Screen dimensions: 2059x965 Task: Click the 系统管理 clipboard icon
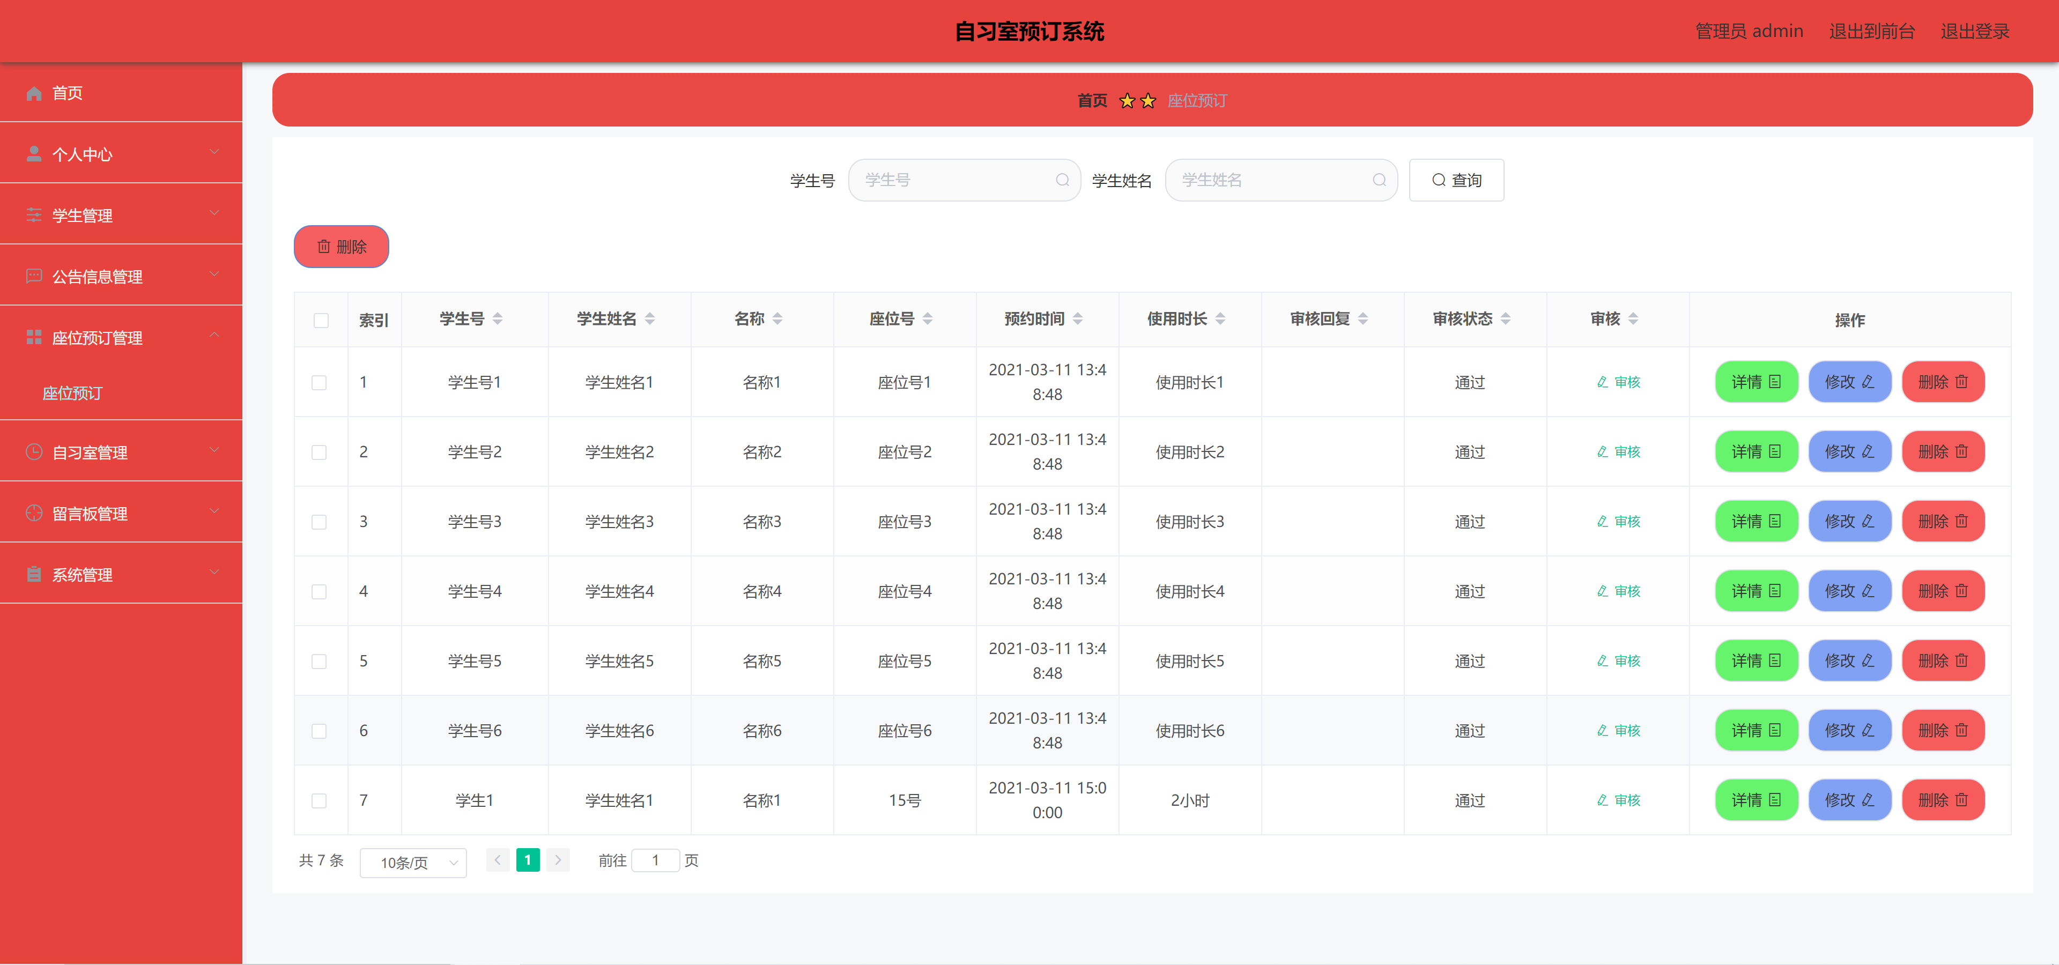point(34,574)
